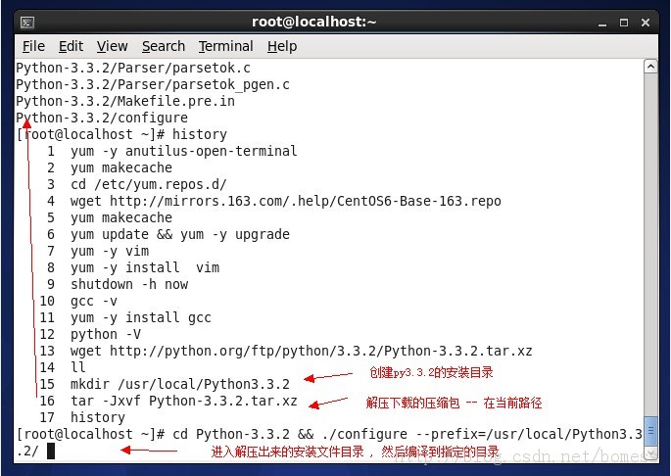Click history entry 'cd /etc/yum.repos.d/'
The width and height of the screenshot is (671, 476).
(149, 184)
